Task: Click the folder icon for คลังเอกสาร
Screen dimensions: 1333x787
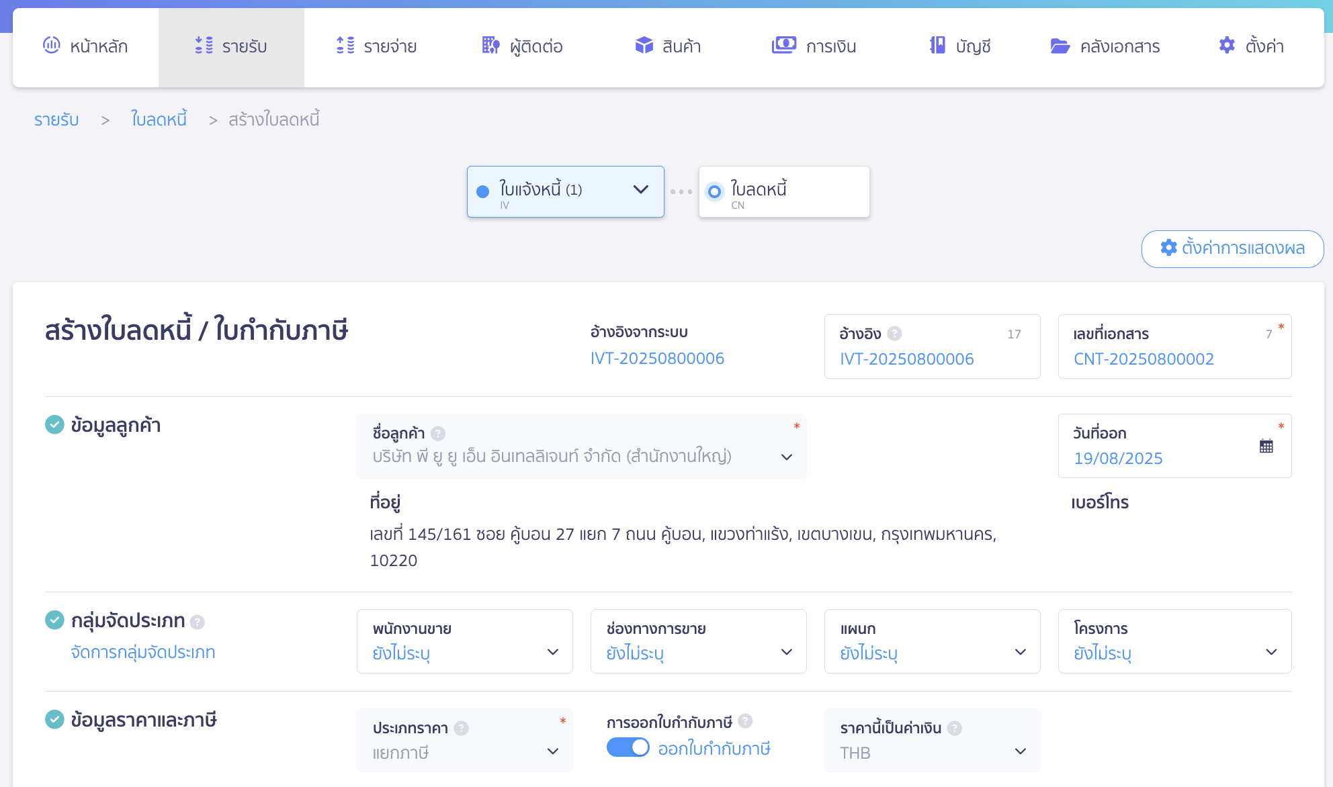Action: pyautogui.click(x=1060, y=46)
